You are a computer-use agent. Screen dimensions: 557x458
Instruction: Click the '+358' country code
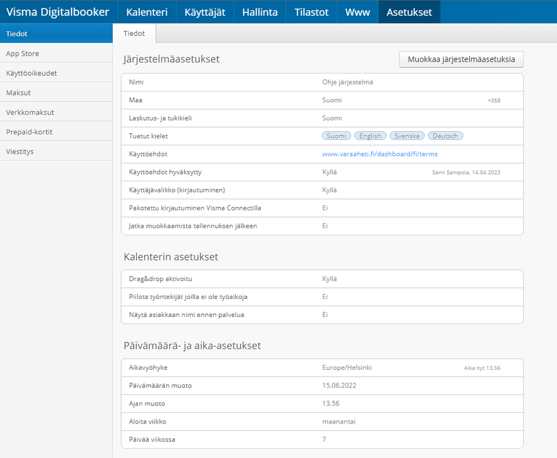click(494, 100)
